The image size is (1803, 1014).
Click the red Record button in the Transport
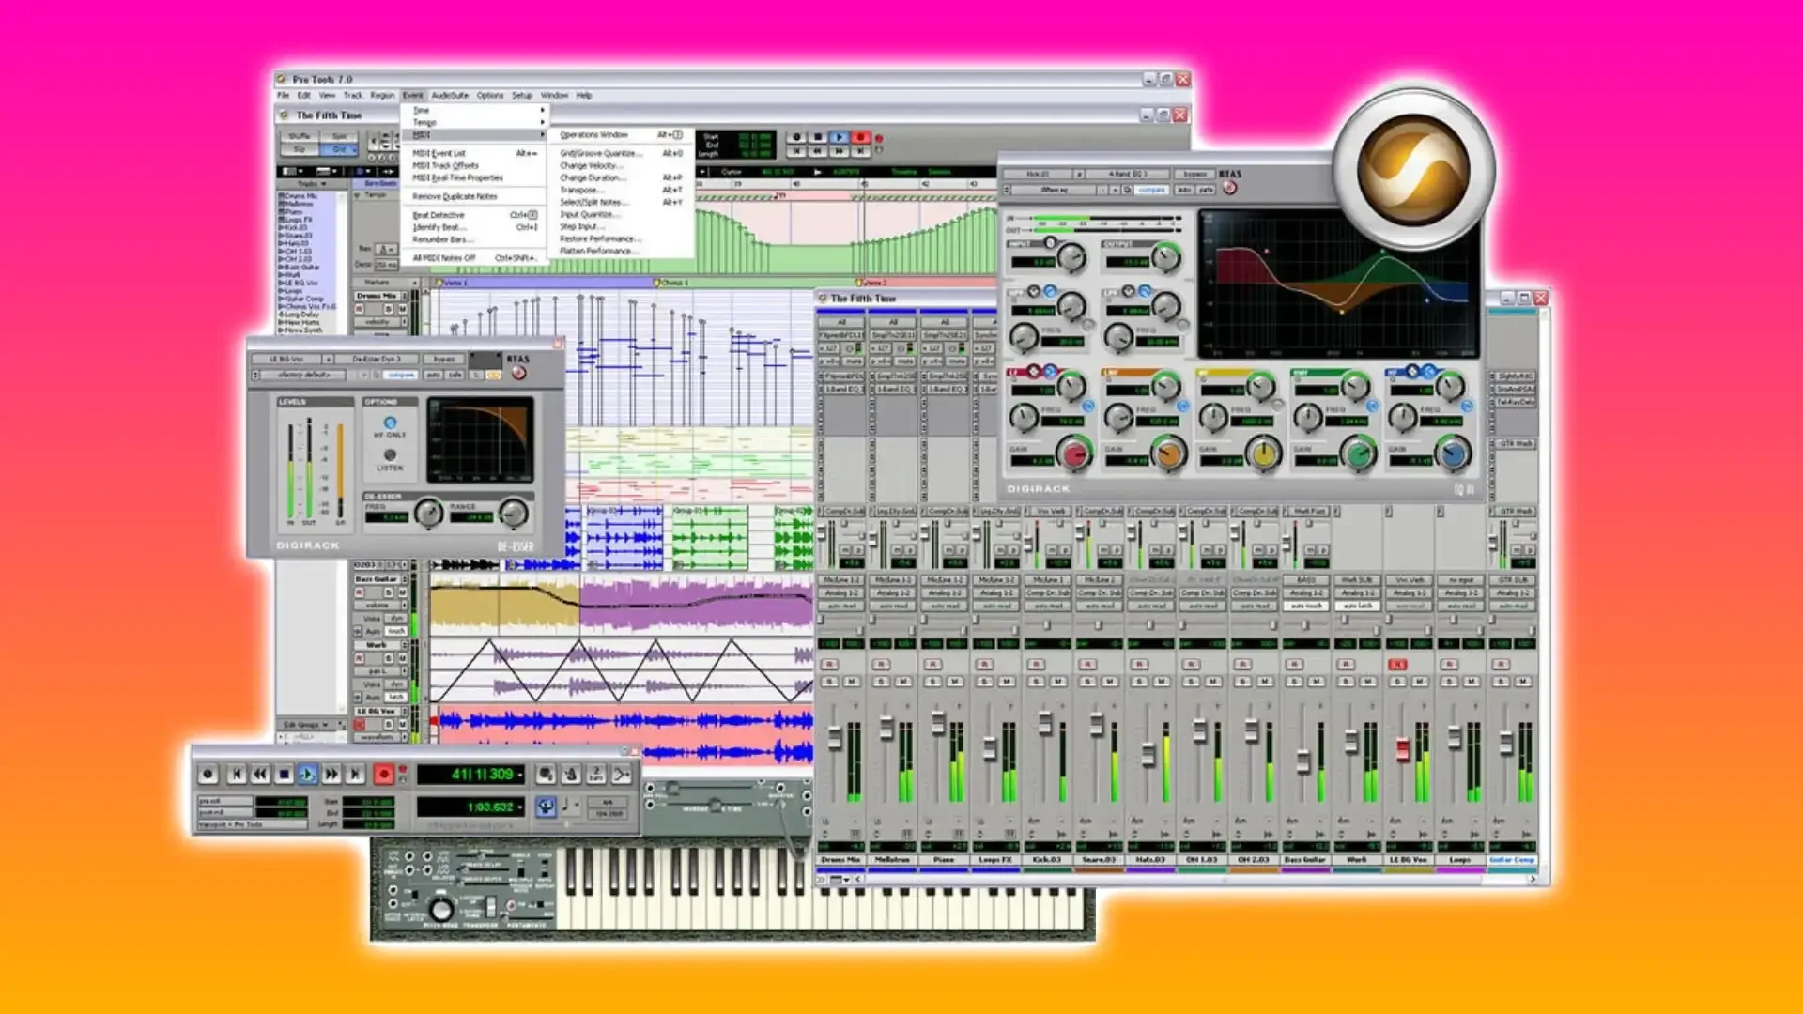pyautogui.click(x=383, y=775)
